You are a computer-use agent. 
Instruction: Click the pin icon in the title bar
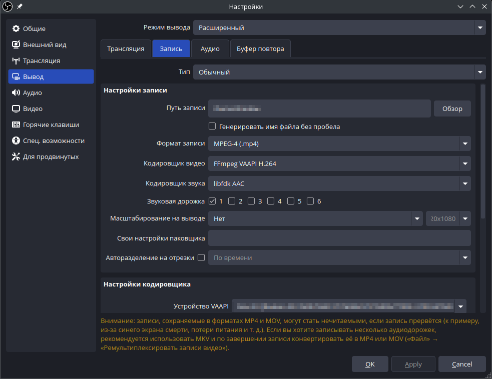[x=20, y=6]
